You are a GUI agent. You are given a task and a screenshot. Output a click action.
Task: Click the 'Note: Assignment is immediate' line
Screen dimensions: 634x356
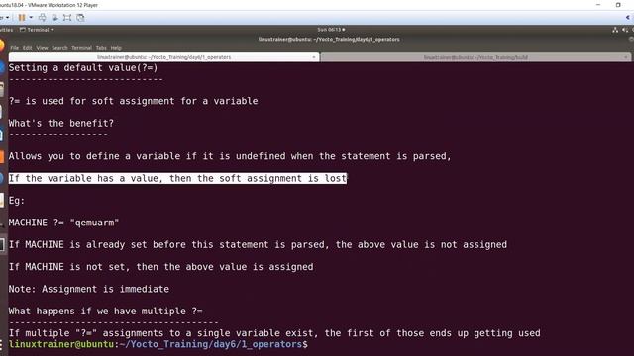[89, 289]
